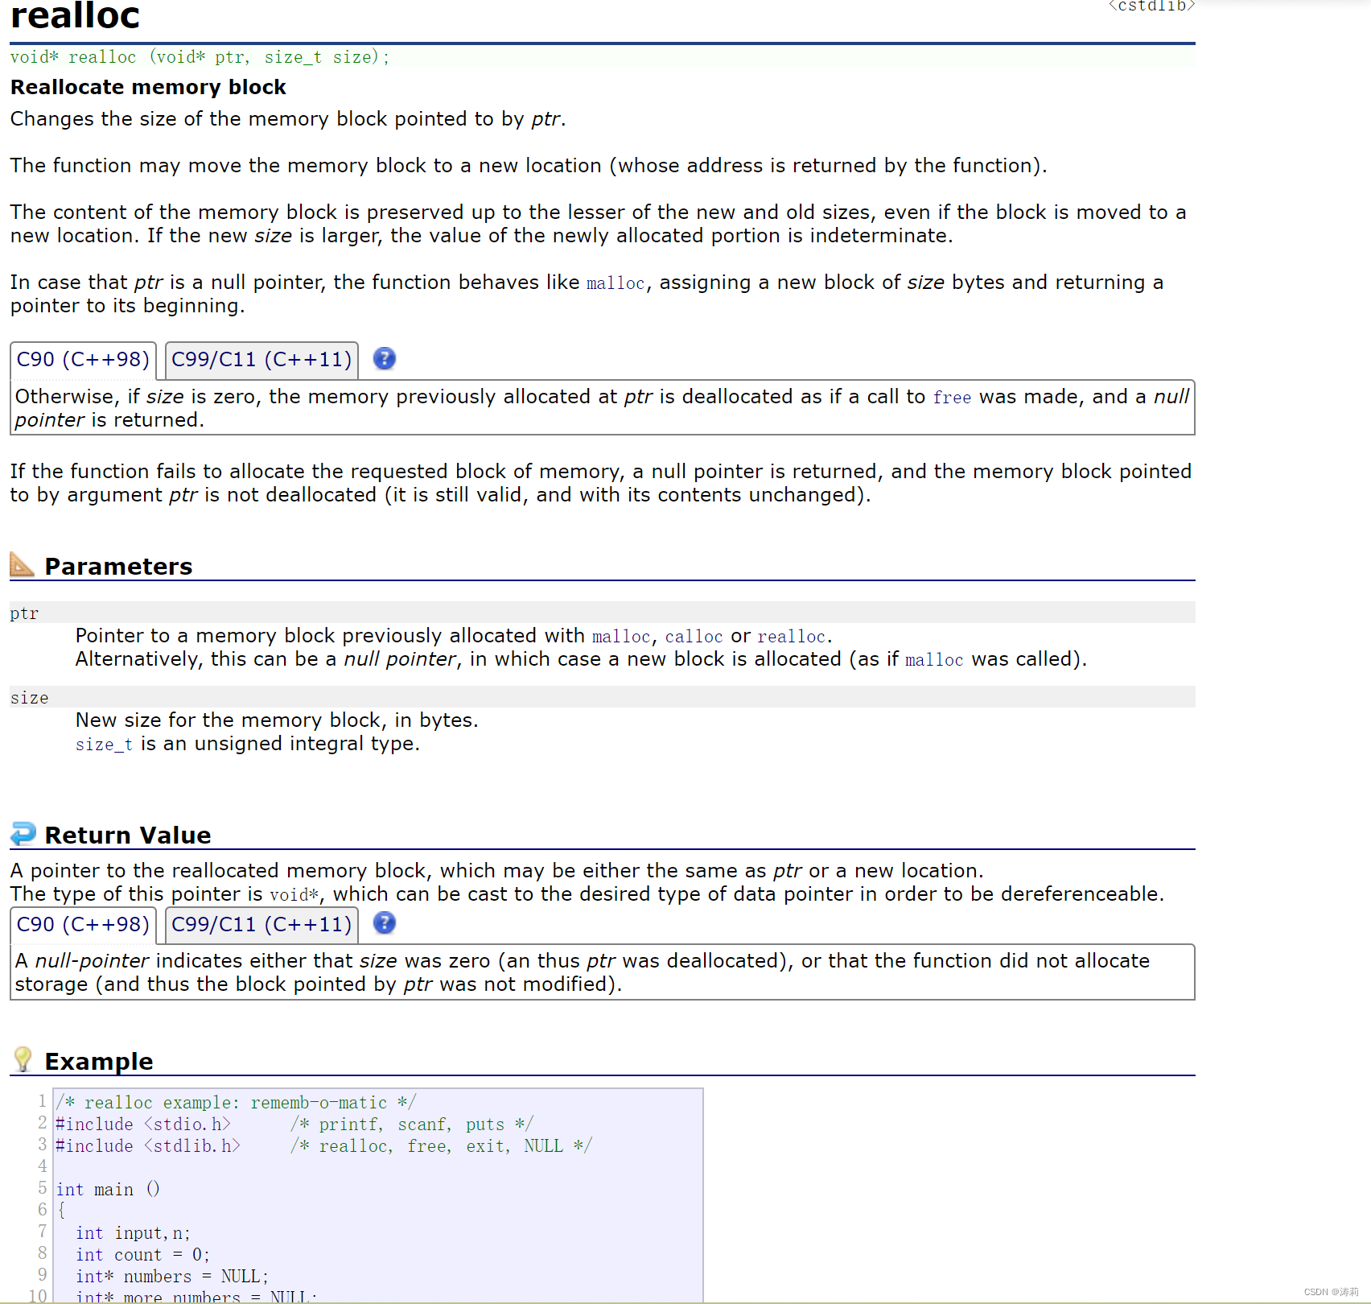Viewport: 1371px width, 1304px height.
Task: Follow the malloc link in the ptr first line
Action: [620, 637]
